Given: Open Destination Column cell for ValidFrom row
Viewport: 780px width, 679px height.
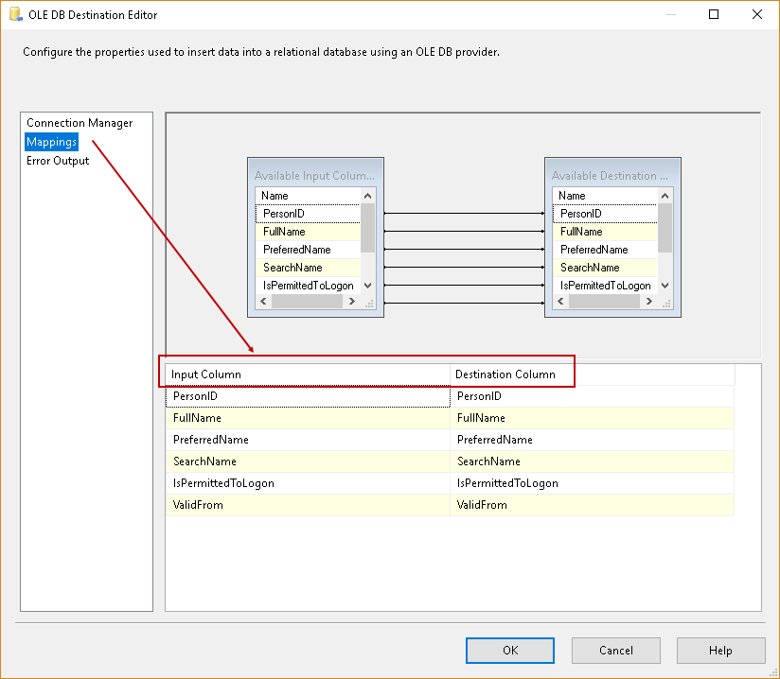Looking at the screenshot, I should click(x=592, y=505).
